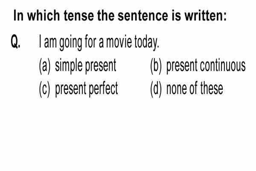Click the (b) option letter
This screenshot has width=256, height=171.
pyautogui.click(x=156, y=66)
